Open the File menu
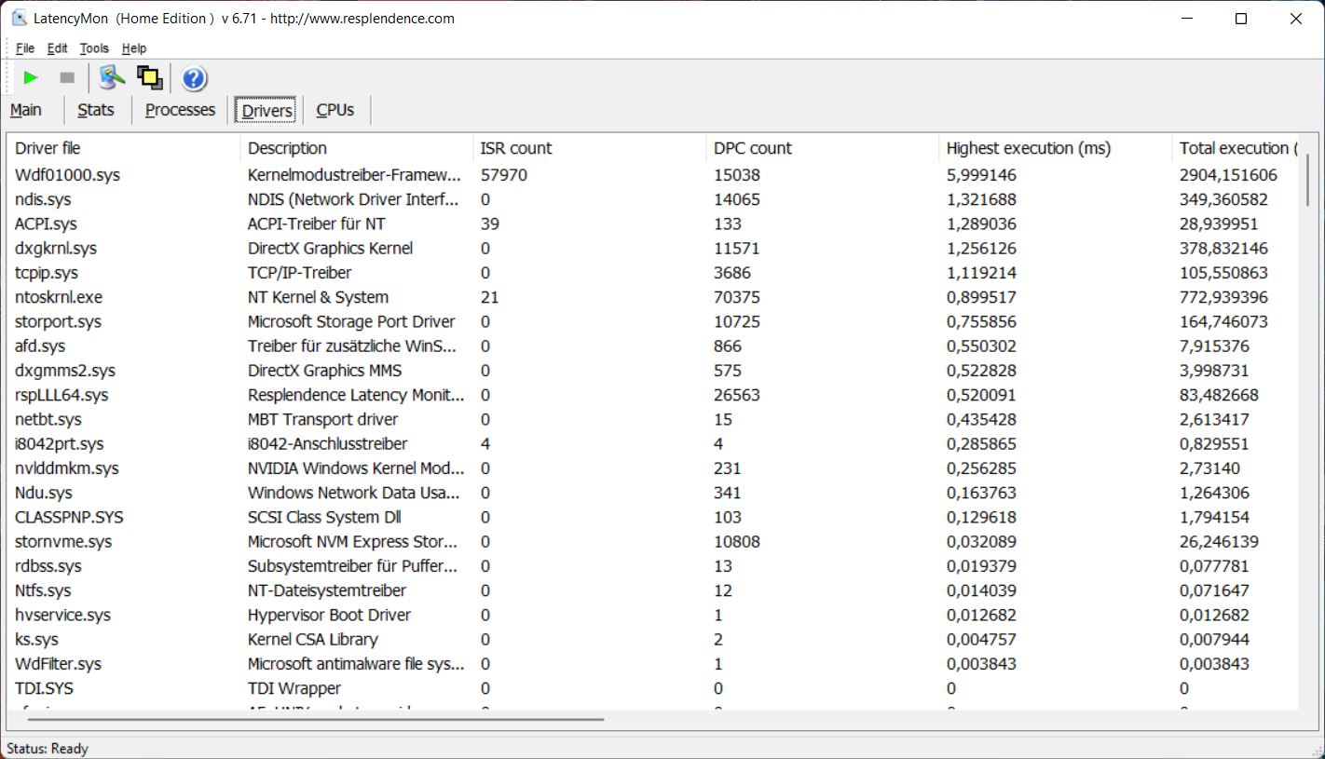The height and width of the screenshot is (759, 1325). point(25,48)
